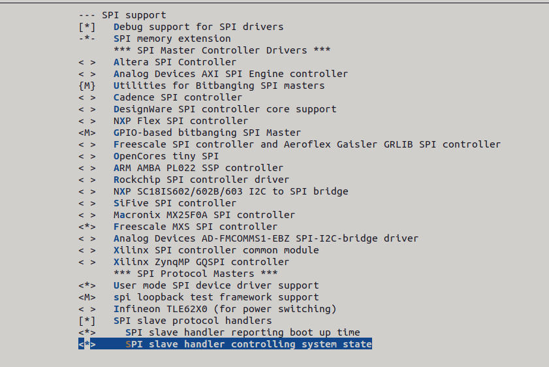This screenshot has width=549, height=367.
Task: Select the Cadence SPI controller entry
Action: click(178, 97)
